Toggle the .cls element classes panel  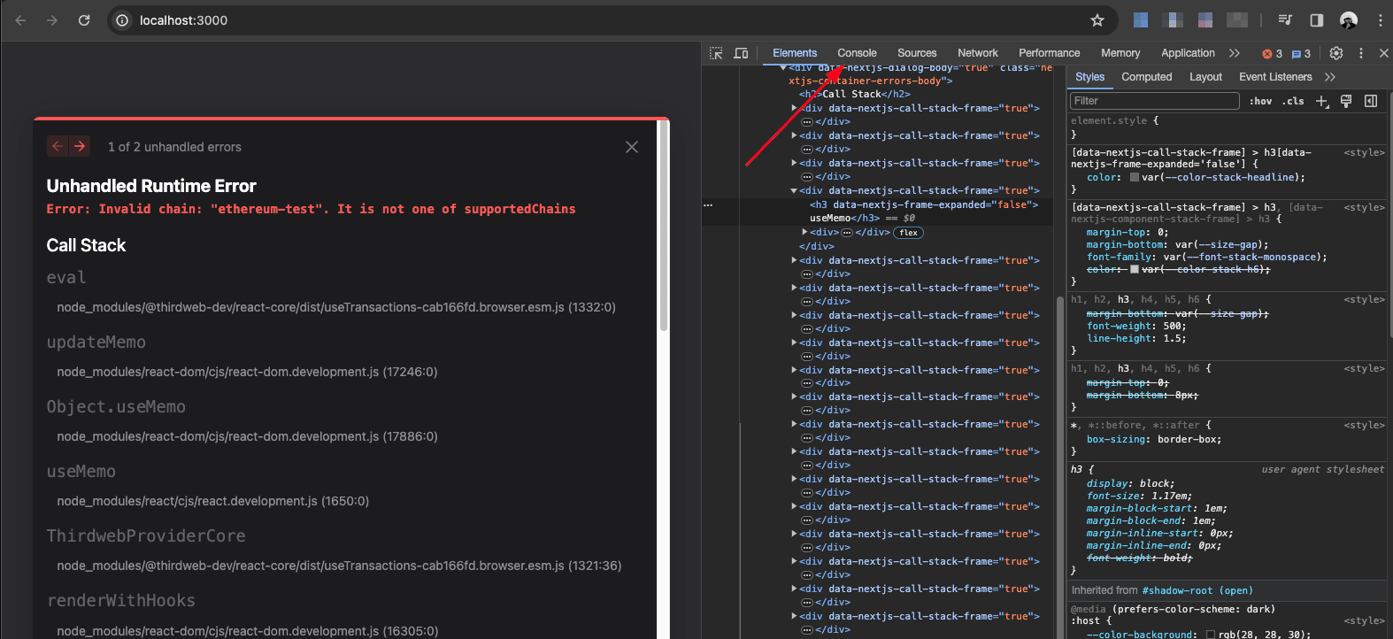coord(1295,101)
